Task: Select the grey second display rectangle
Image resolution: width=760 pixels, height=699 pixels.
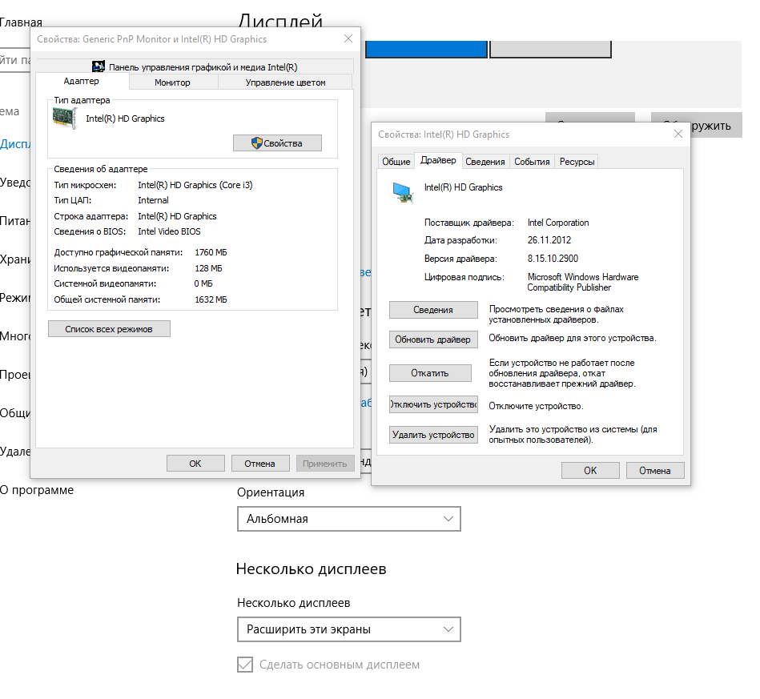Action: point(551,50)
